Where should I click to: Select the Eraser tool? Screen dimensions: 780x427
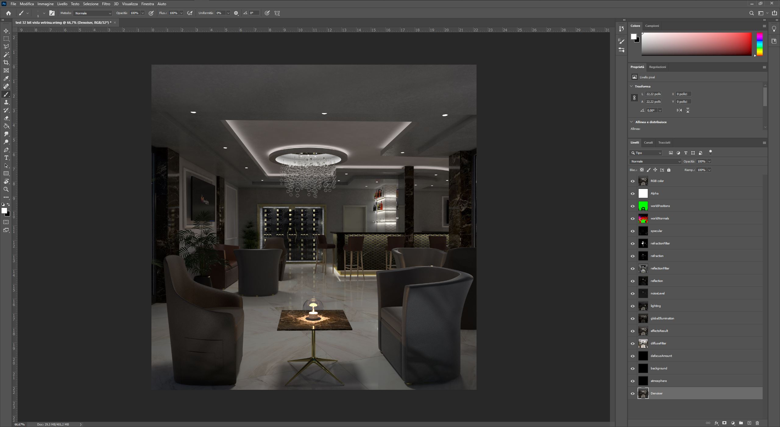(6, 118)
